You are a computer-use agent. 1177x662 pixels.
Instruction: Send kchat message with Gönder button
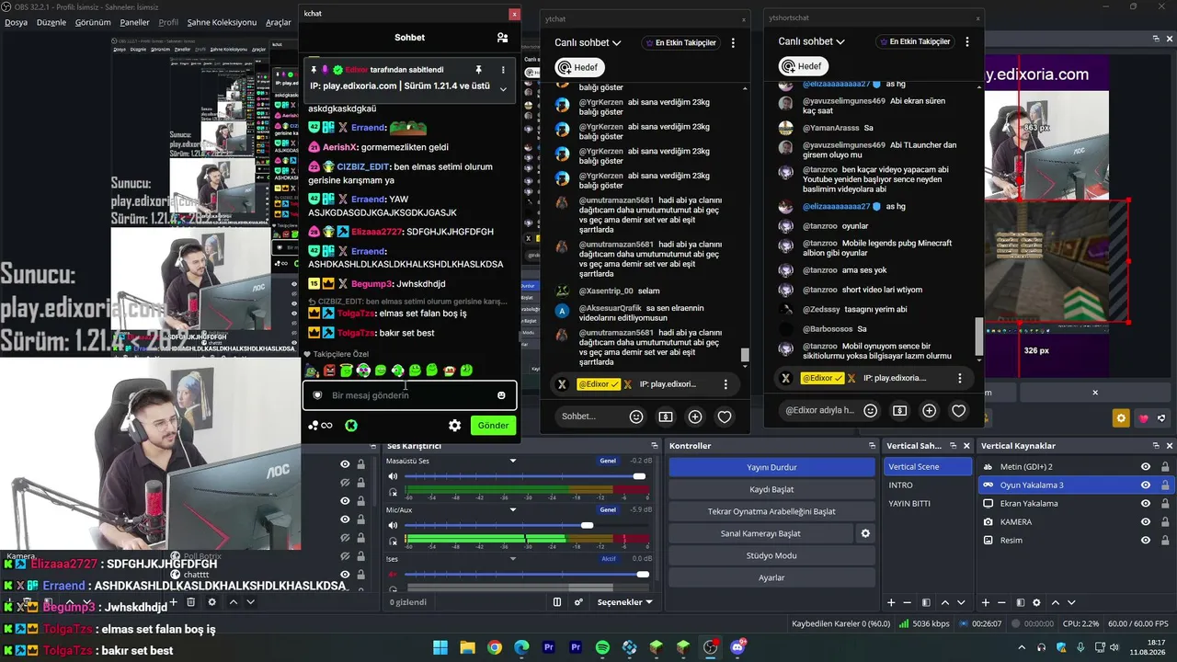point(493,426)
